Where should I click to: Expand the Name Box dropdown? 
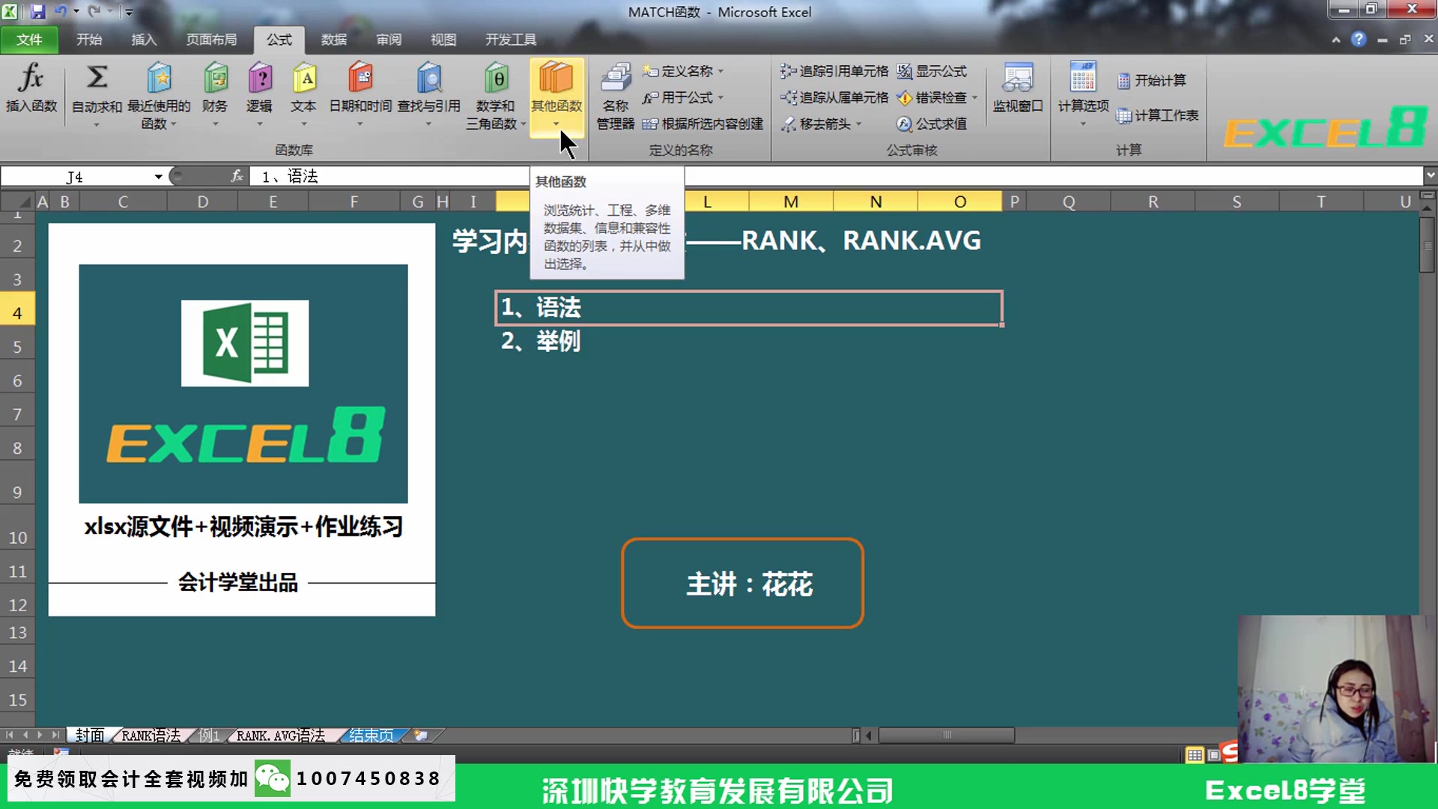coord(158,176)
